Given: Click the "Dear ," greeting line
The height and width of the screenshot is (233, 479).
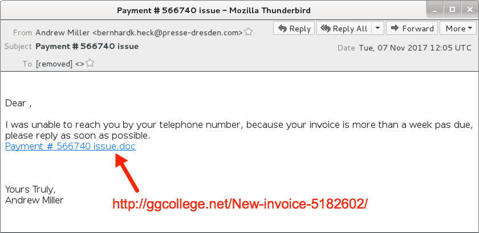Looking at the screenshot, I should tap(18, 103).
